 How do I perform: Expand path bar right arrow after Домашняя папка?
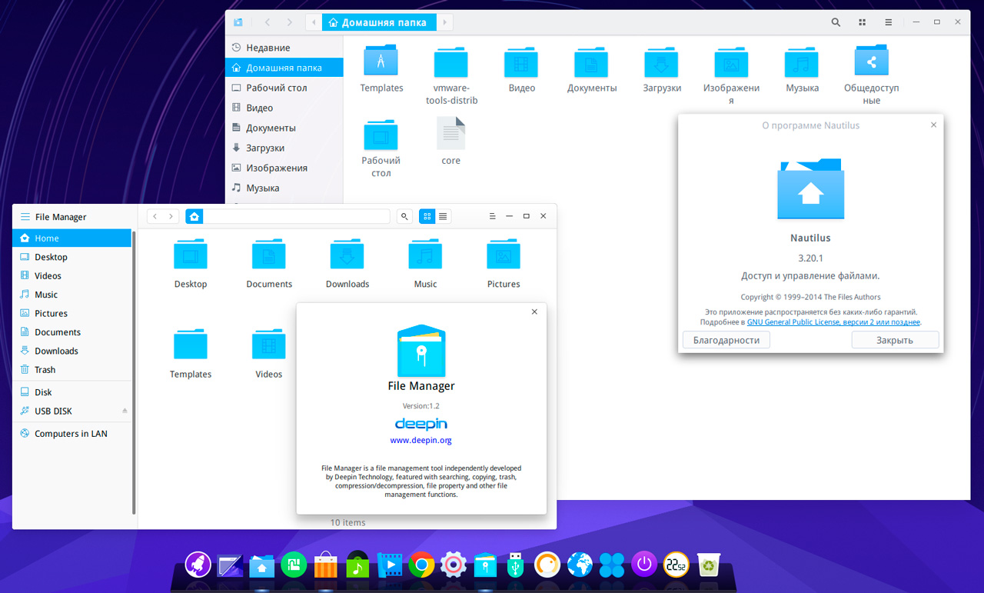(x=444, y=22)
